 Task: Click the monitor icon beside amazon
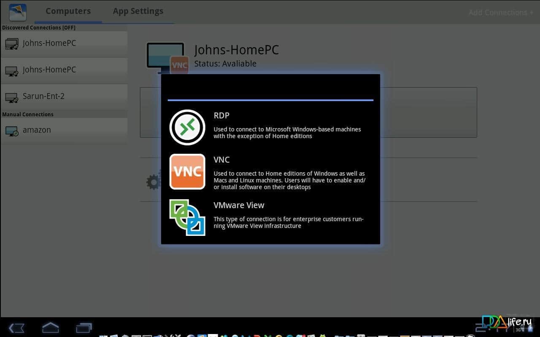(12, 131)
